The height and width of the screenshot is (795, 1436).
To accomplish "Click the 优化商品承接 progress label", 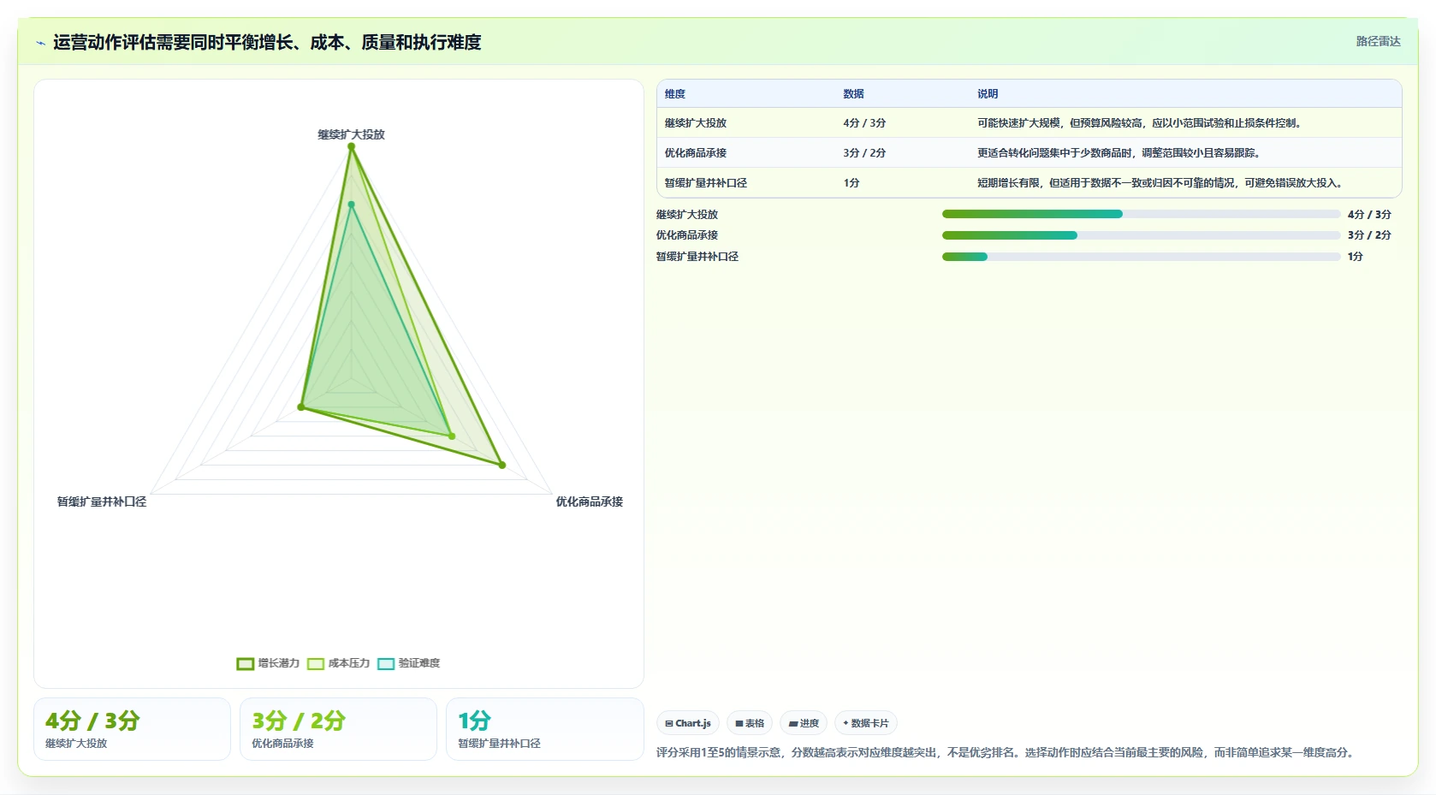I will click(x=687, y=235).
